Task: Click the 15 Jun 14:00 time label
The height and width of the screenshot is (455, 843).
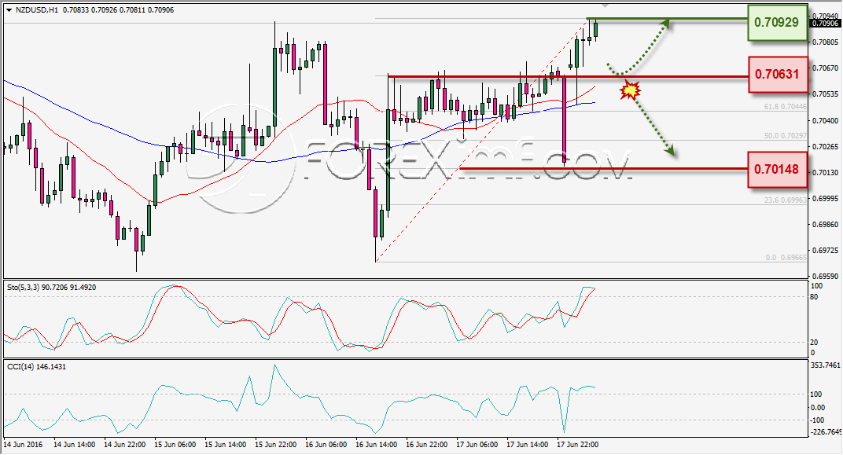Action: [225, 444]
